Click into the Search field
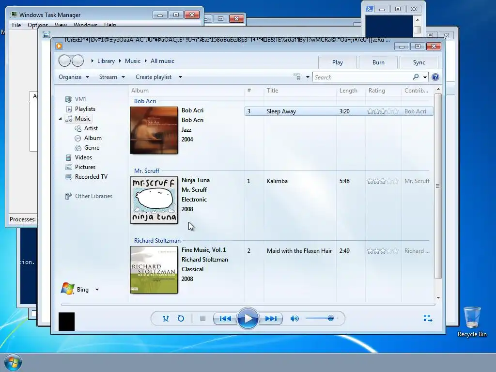 (x=362, y=77)
